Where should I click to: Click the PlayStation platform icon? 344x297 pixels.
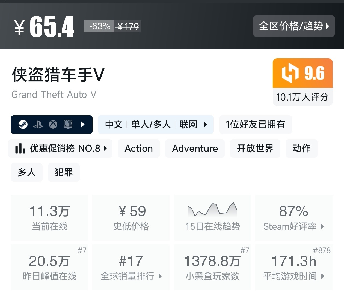click(38, 125)
